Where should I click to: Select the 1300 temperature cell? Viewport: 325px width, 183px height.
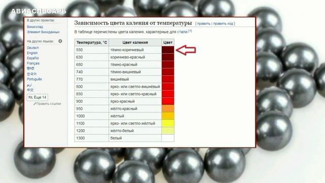click(x=91, y=138)
